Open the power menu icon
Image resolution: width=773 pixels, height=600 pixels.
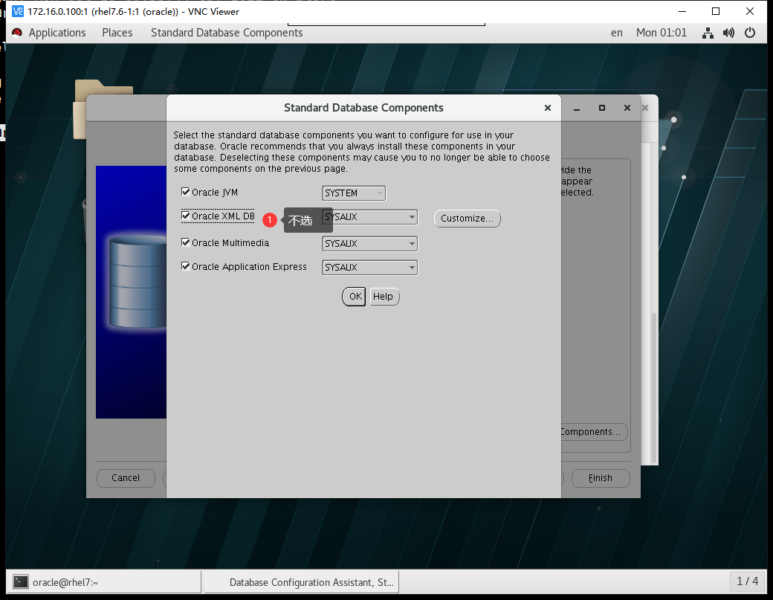[750, 33]
